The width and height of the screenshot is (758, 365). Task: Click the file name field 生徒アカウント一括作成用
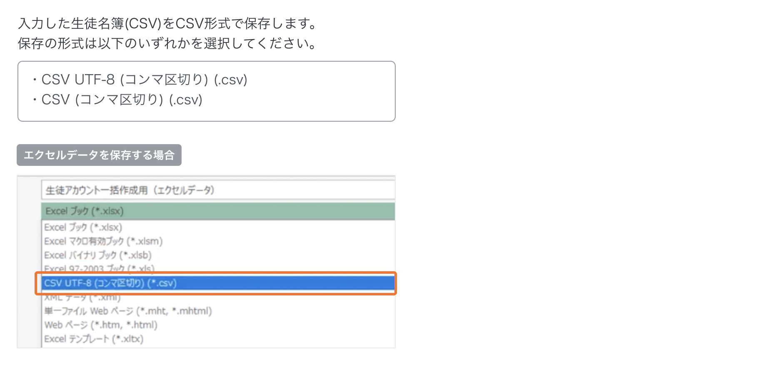pyautogui.click(x=130, y=190)
